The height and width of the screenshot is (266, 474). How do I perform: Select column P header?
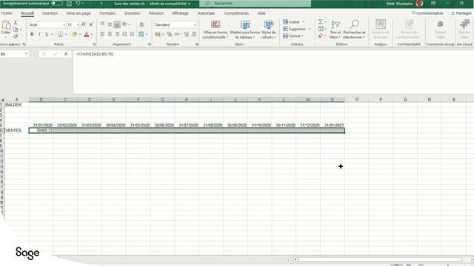click(381, 100)
